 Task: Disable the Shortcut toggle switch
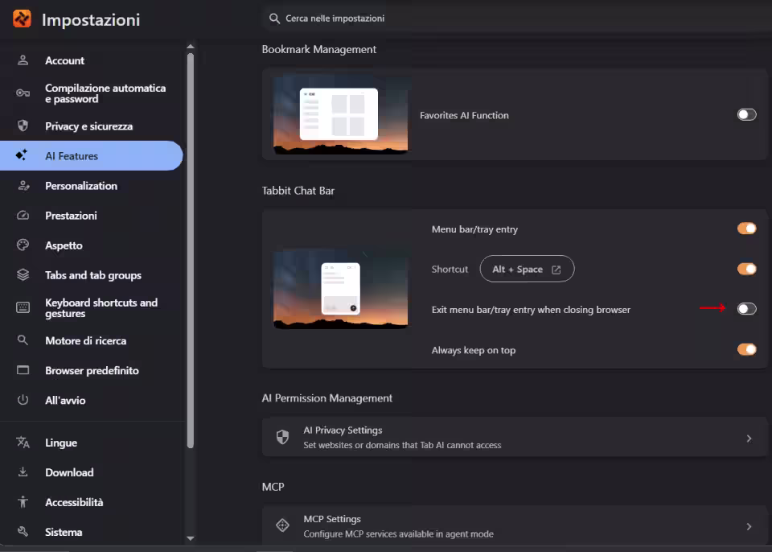(x=746, y=269)
